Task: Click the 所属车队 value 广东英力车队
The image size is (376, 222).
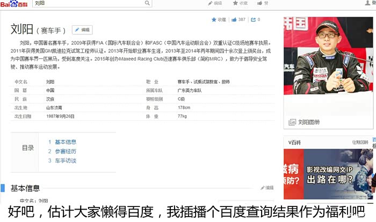Action: [x=190, y=91]
